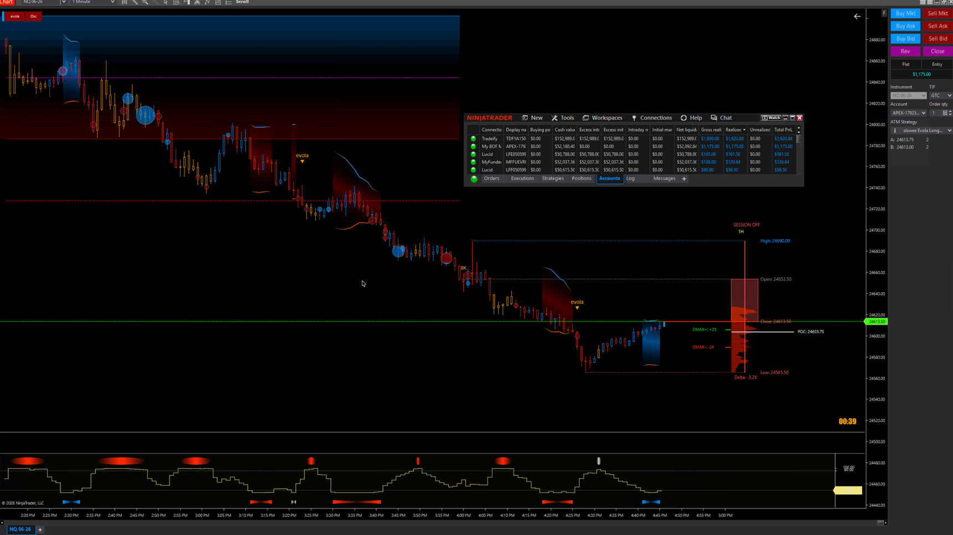Click the Watch video icon

coord(771,118)
